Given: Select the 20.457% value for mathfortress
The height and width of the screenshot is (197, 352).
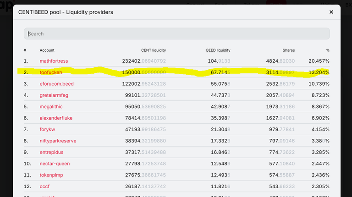Looking at the screenshot, I should click(319, 61).
